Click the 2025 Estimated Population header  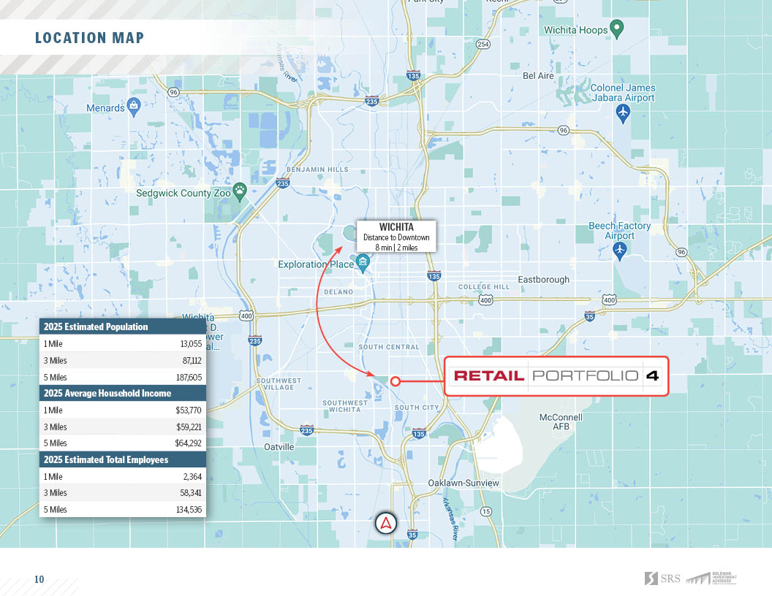point(123,326)
